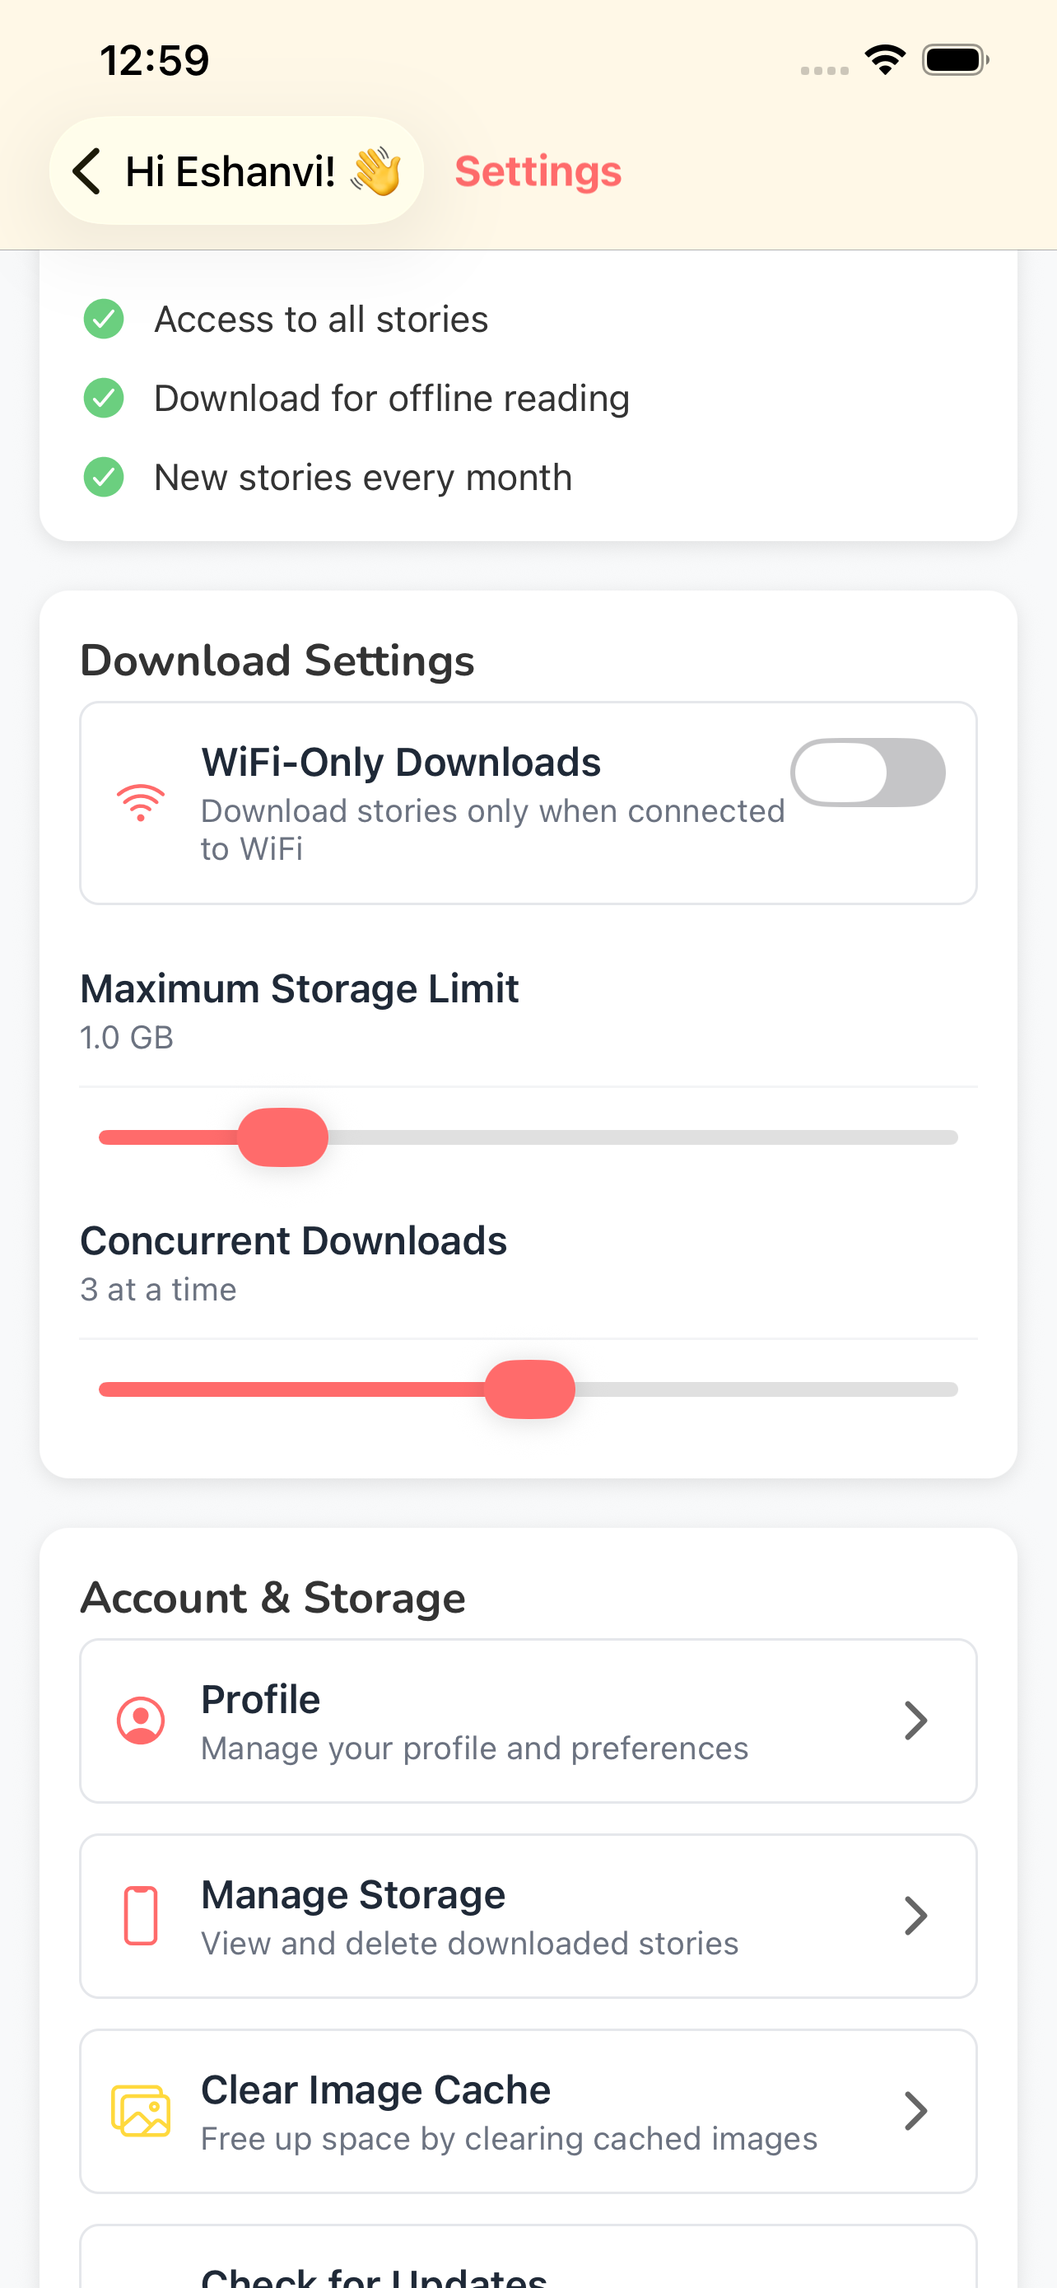
Task: Enable the WiFi-Only Downloads switch
Action: 867,772
